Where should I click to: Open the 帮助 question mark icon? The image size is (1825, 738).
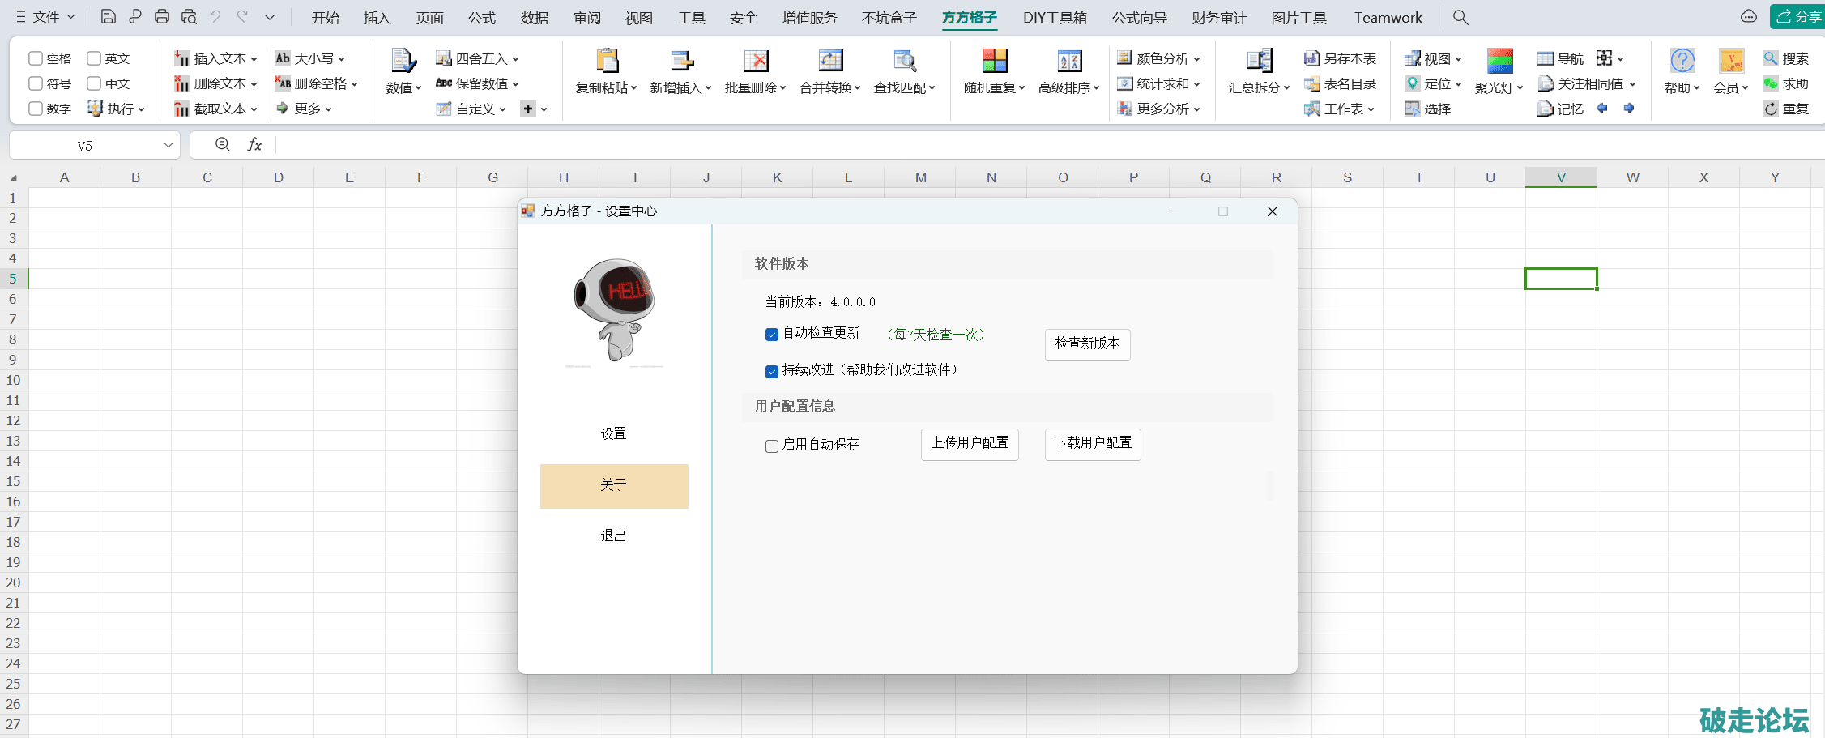click(1682, 62)
